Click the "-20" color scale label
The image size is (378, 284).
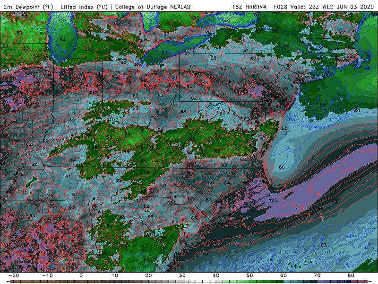click(x=14, y=275)
